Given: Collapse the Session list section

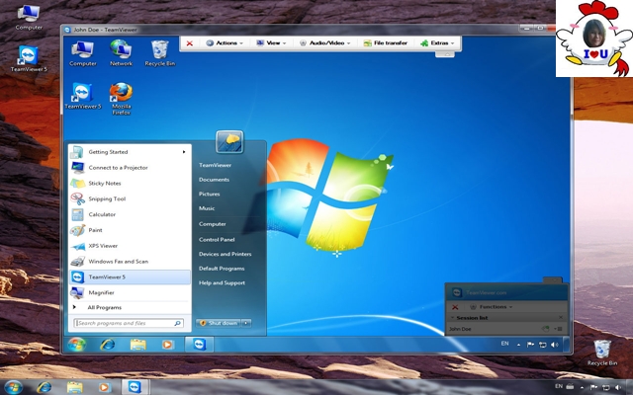Looking at the screenshot, I should (x=453, y=318).
